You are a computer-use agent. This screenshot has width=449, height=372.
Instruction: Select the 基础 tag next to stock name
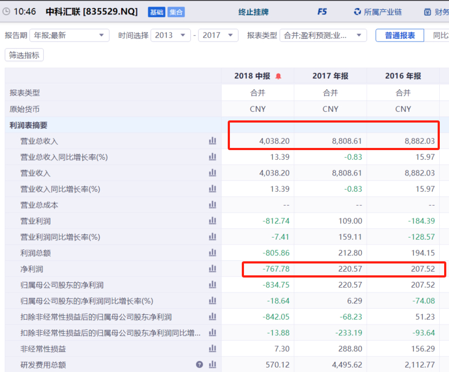[156, 11]
